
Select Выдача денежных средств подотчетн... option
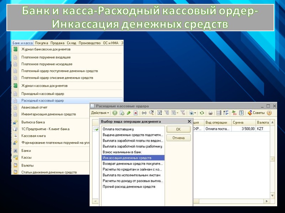pyautogui.click(x=133, y=135)
